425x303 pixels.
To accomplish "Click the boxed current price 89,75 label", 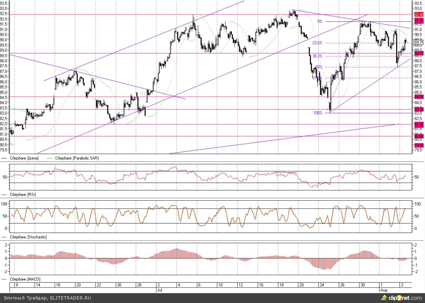I will pos(418,42).
